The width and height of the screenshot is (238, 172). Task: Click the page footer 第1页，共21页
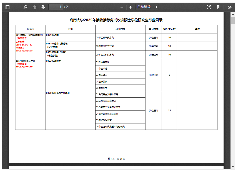(x=116, y=159)
